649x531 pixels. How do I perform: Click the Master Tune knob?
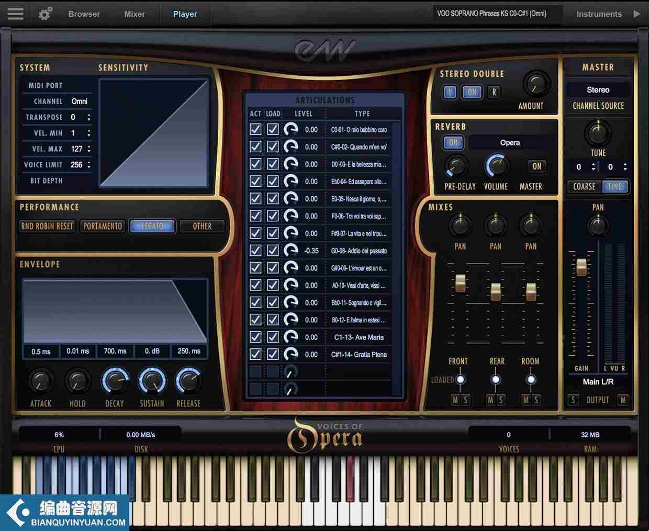[598, 133]
